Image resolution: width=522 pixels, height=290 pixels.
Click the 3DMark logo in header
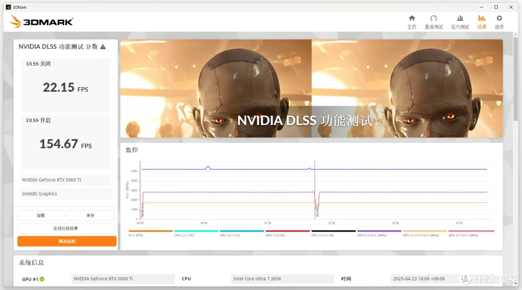point(42,21)
